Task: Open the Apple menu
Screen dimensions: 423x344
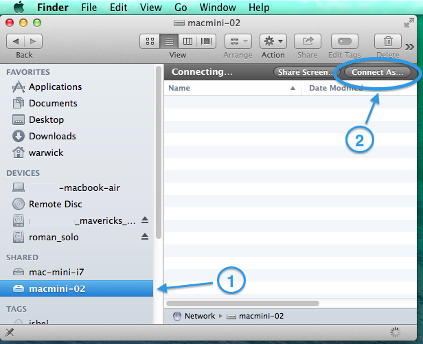Action: point(19,8)
